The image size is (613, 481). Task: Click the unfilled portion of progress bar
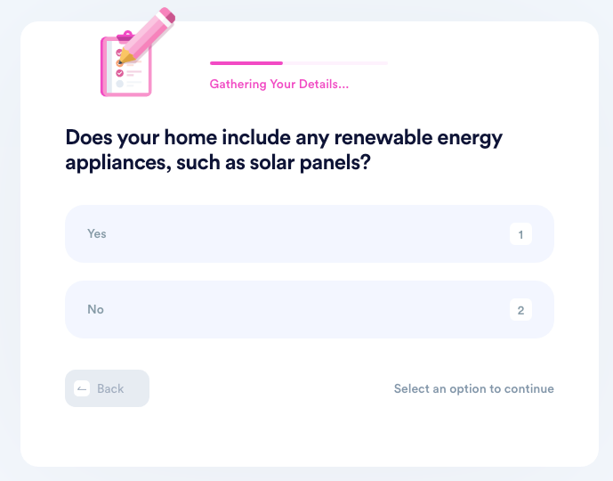point(335,63)
